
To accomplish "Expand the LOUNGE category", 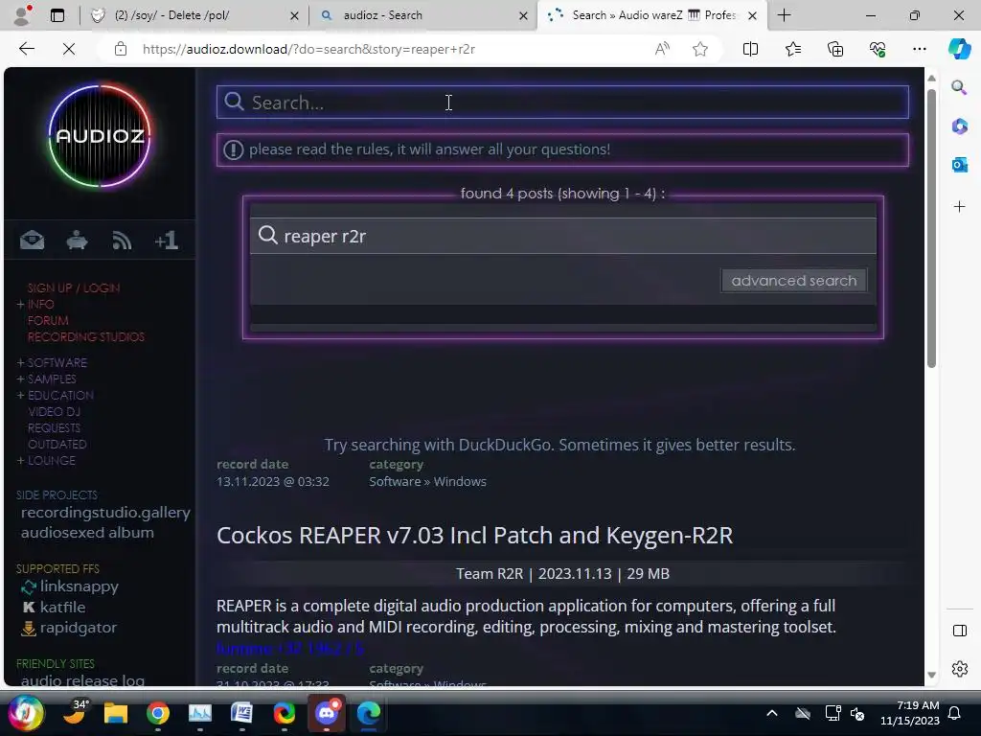I will click(x=46, y=460).
